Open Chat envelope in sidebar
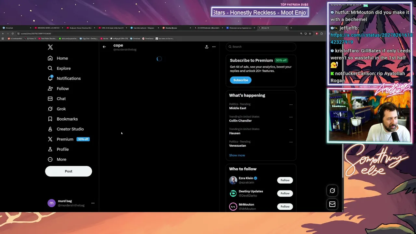Screen dimensions: 416x234 [x=50, y=98]
